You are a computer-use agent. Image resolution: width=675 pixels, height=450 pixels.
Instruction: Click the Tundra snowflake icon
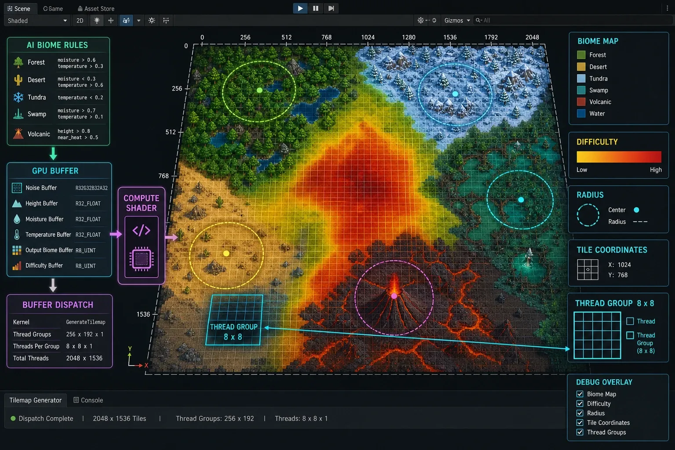18,98
